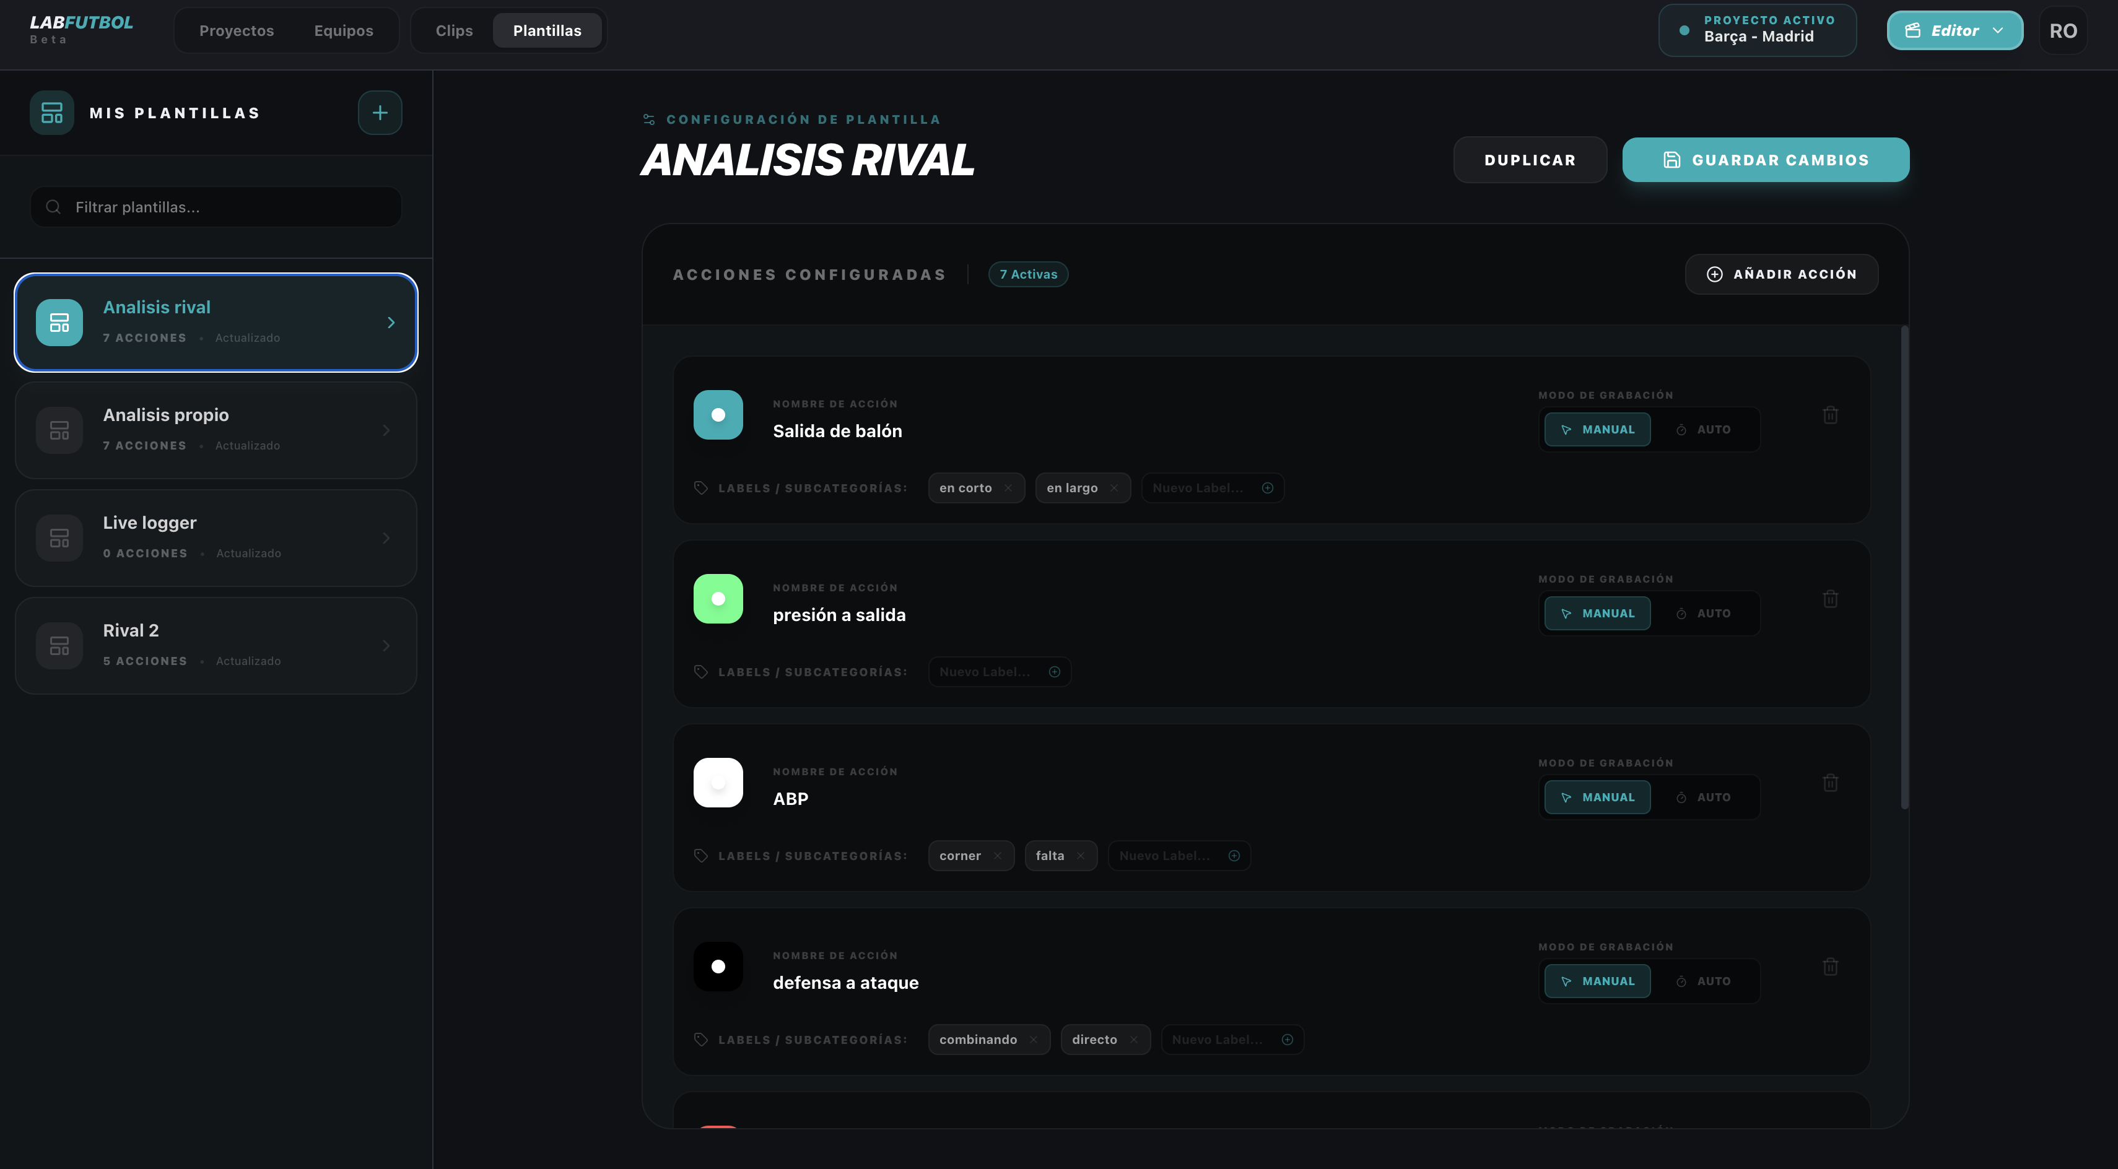The height and width of the screenshot is (1169, 2118).
Task: Click add-label plus in defensa a ataque row
Action: [1288, 1040]
